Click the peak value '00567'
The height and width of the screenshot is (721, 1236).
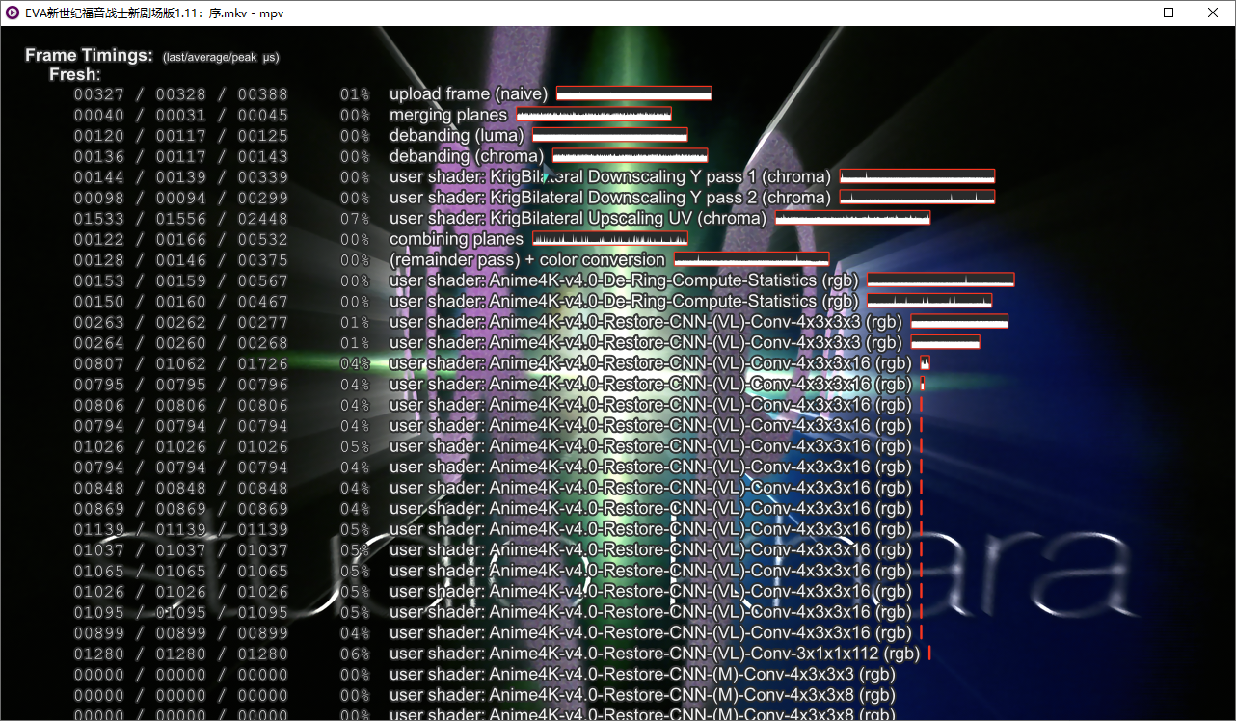(263, 280)
